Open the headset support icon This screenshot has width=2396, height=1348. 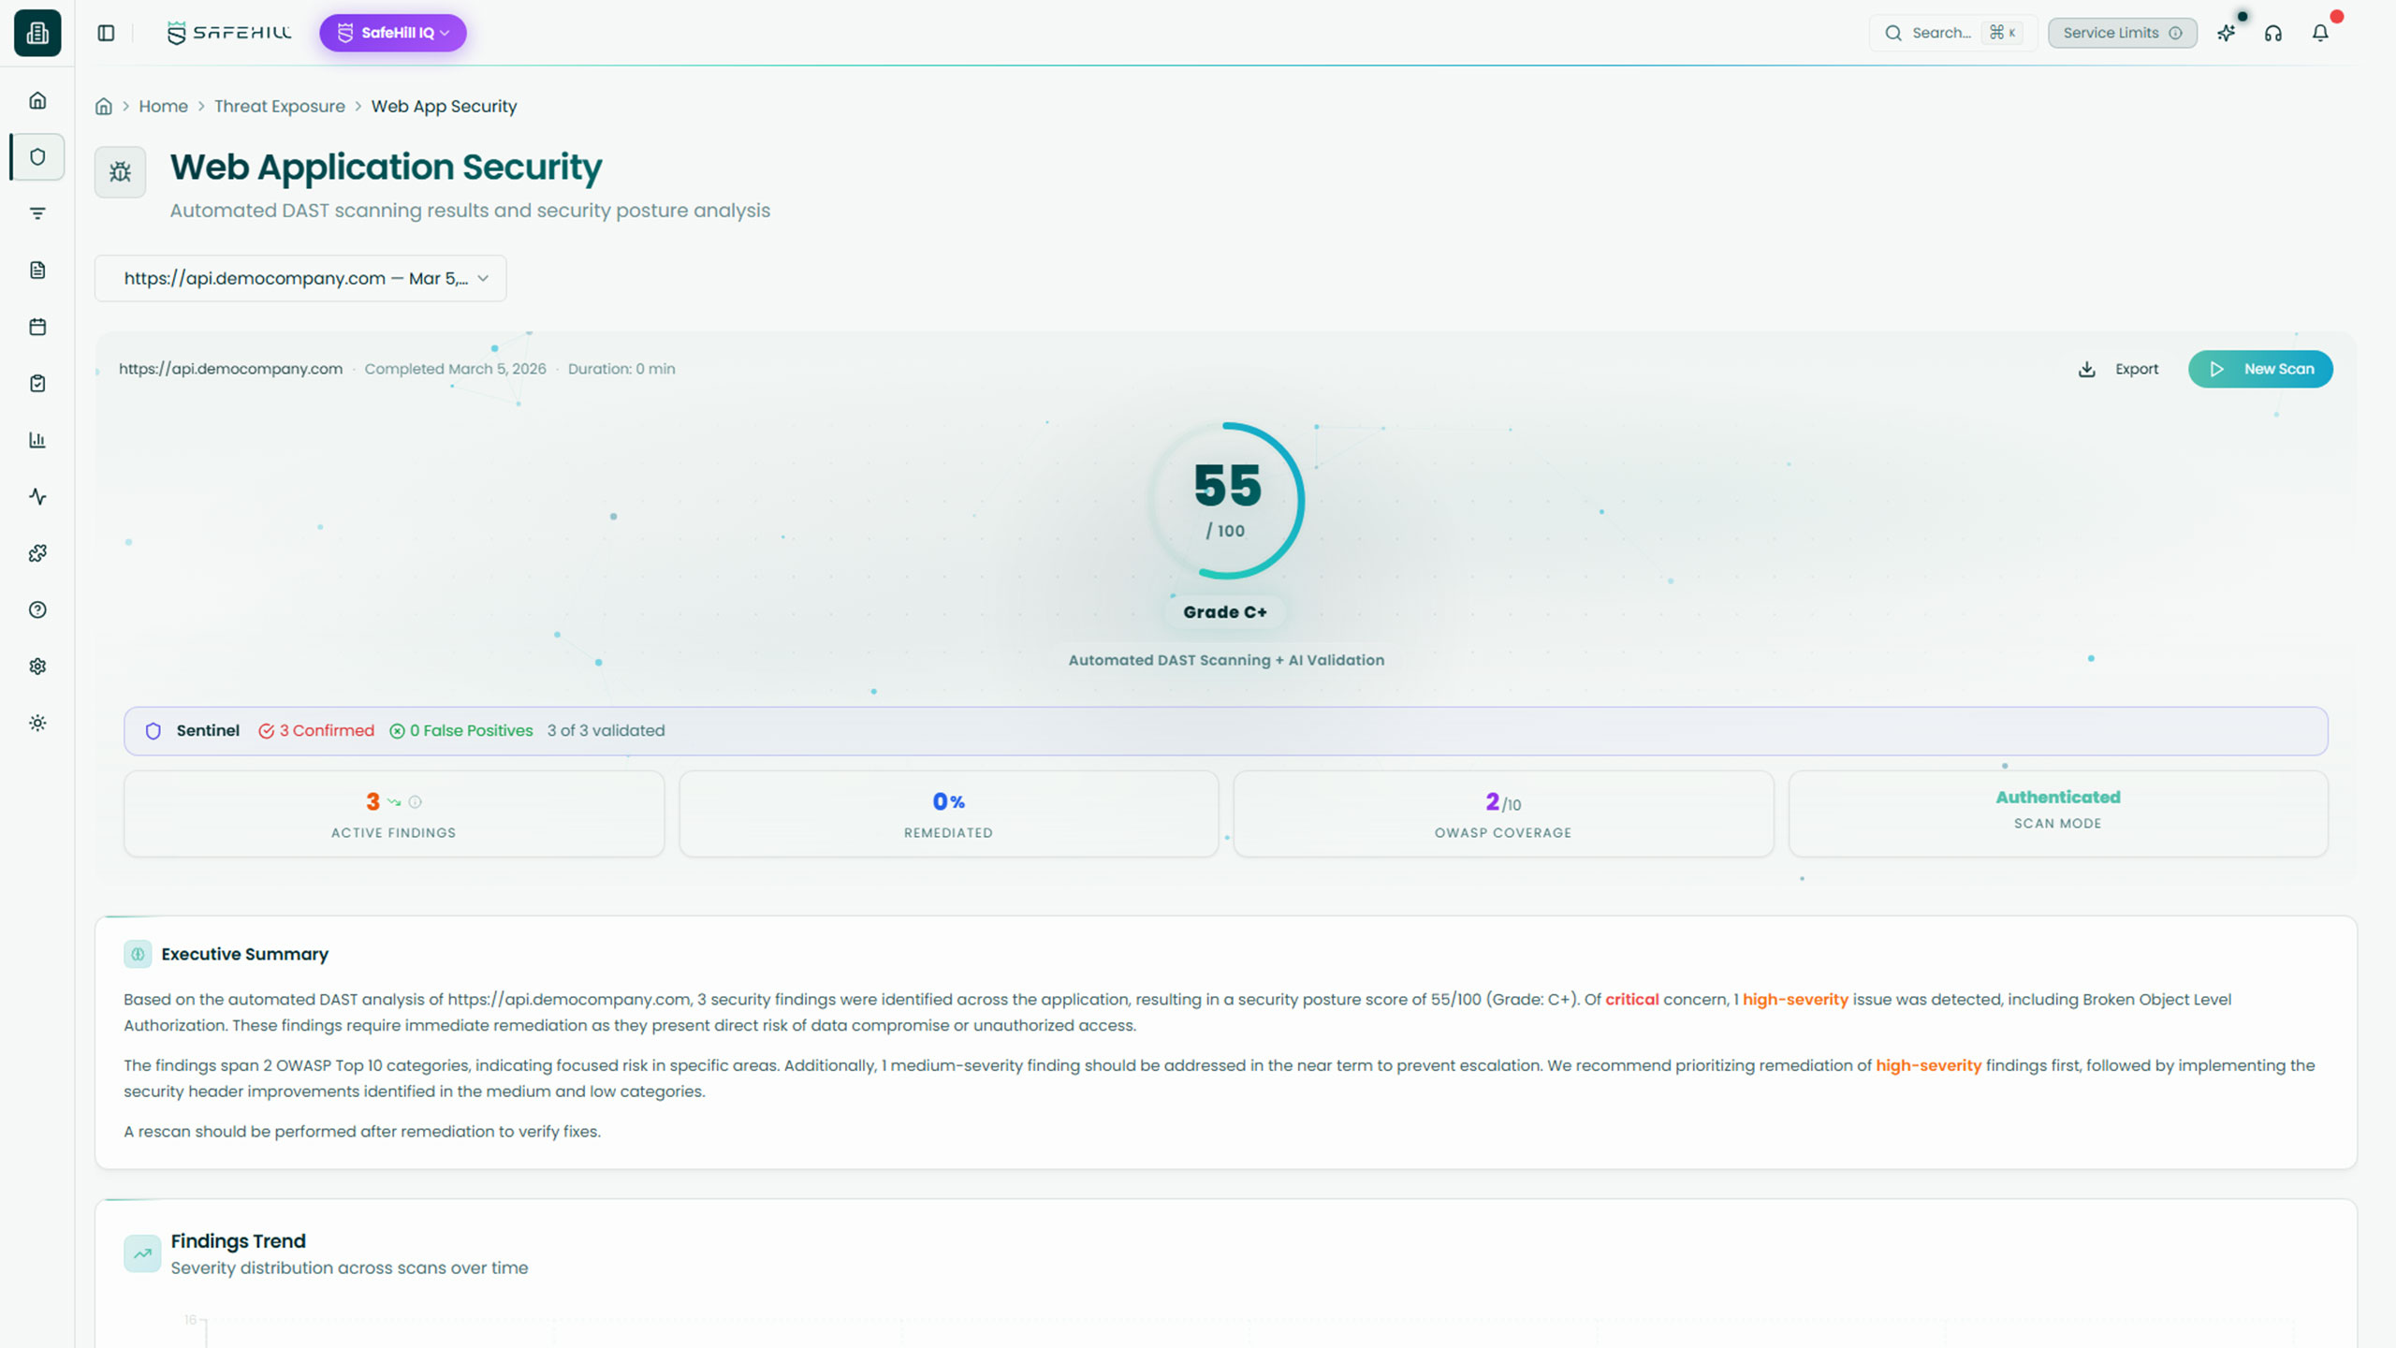pos(2273,33)
